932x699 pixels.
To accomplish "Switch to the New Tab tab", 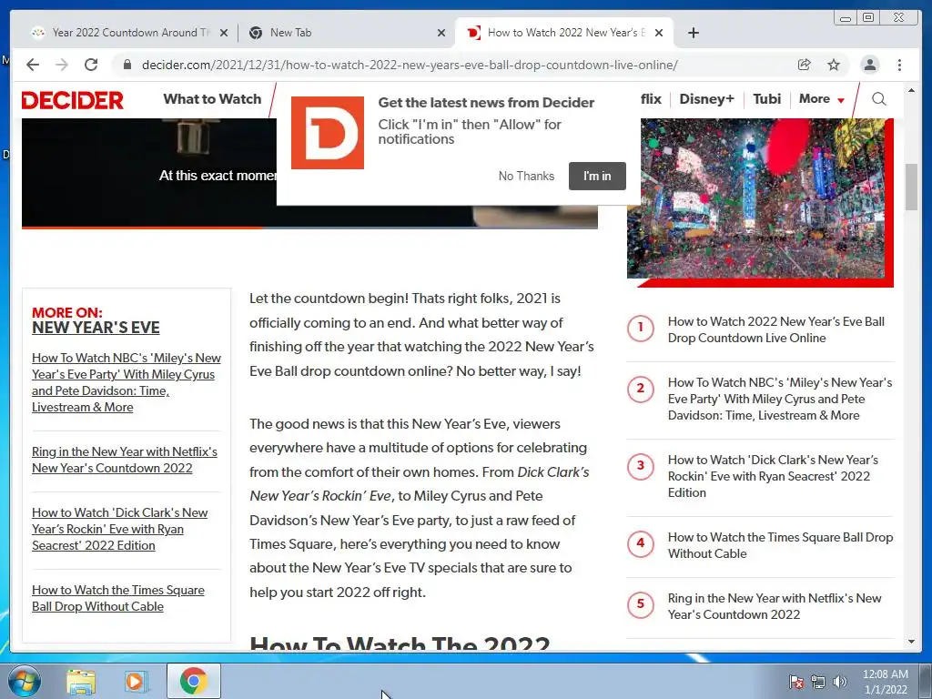I will 347,33.
